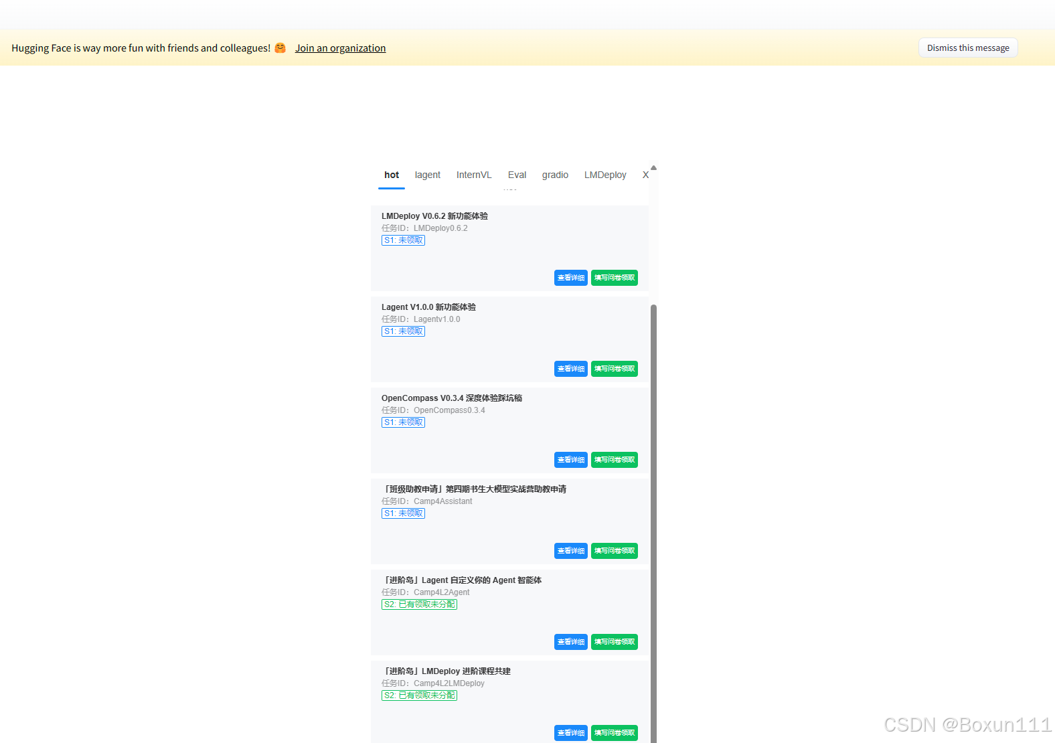Open 查看详细 for Camp4Assistant task
Viewport: 1055px width, 743px height.
pyautogui.click(x=571, y=551)
